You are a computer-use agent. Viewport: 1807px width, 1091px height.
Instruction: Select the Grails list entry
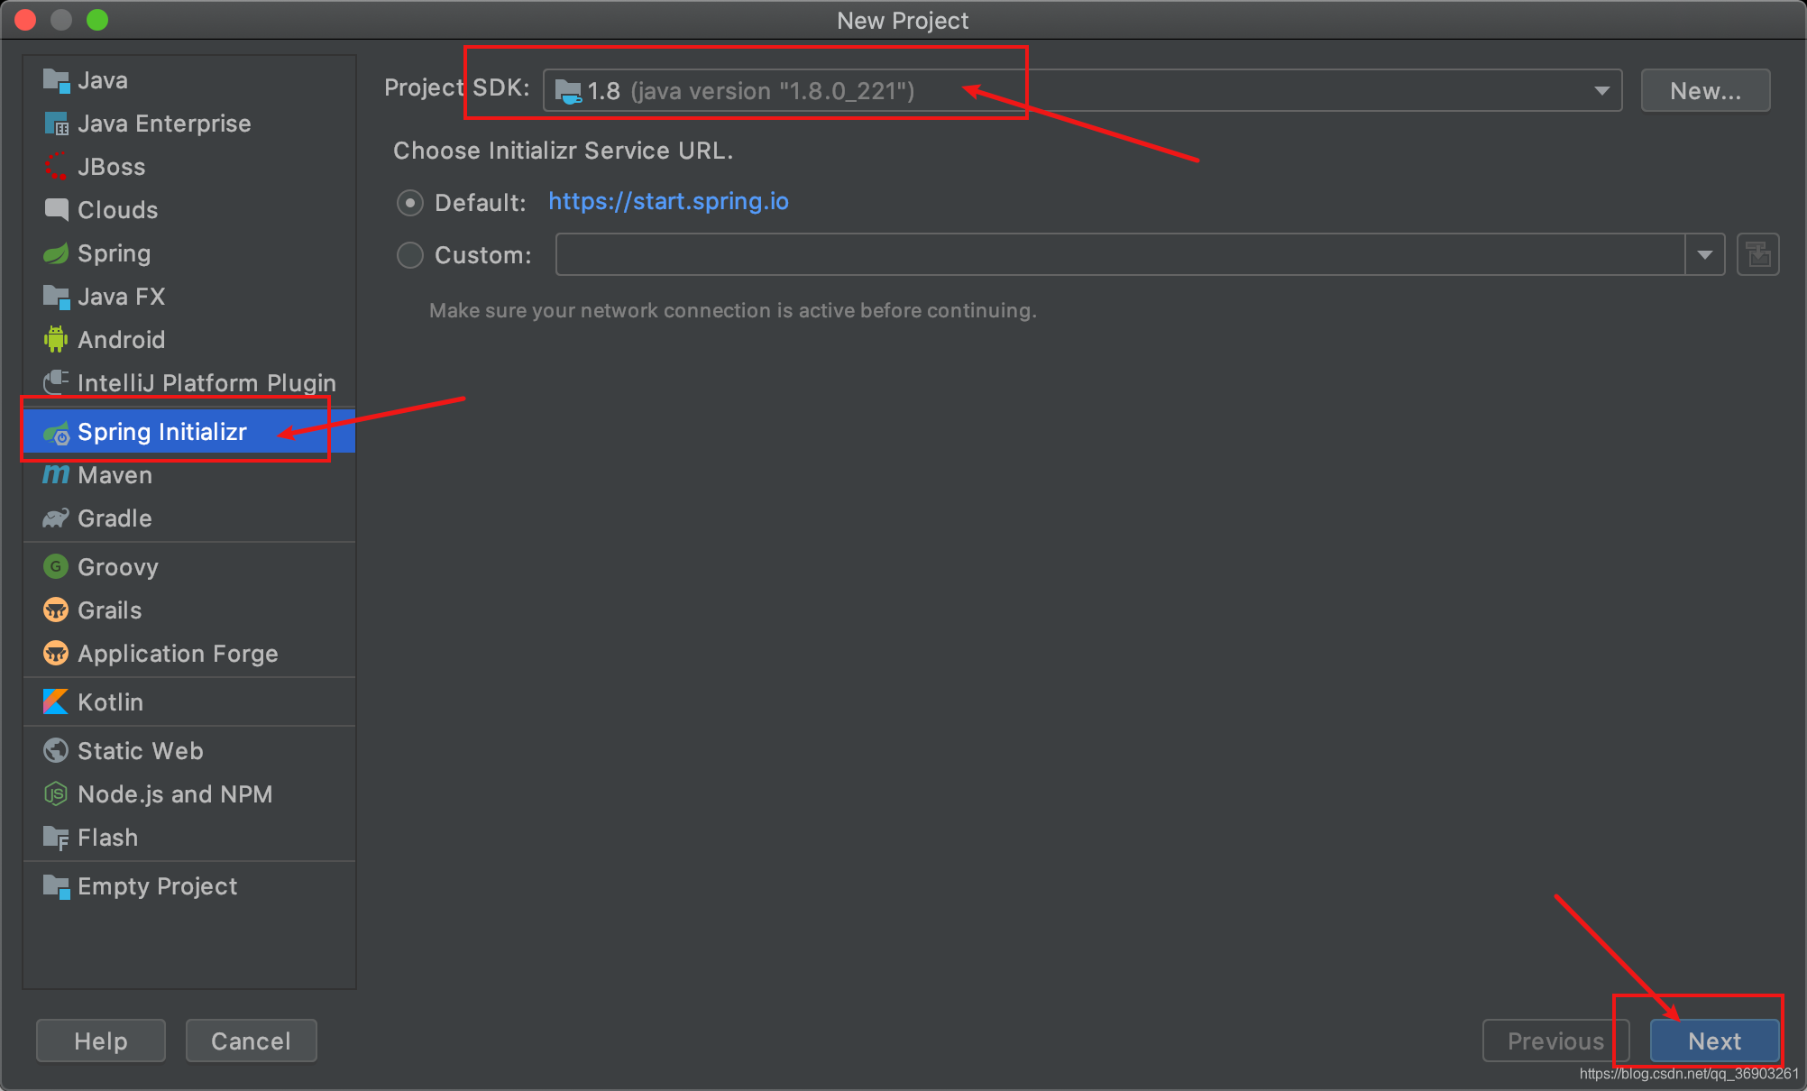point(189,610)
